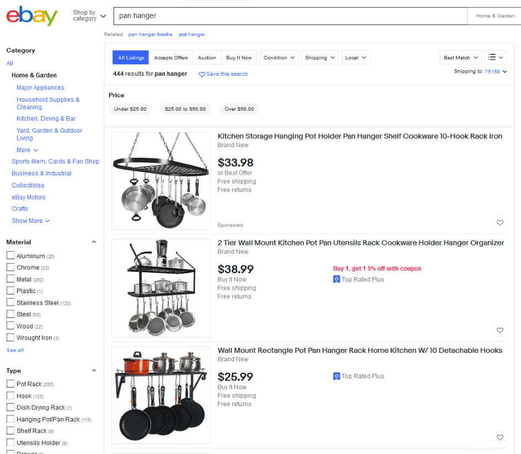Check the Stainless Steel material filter

click(x=9, y=302)
